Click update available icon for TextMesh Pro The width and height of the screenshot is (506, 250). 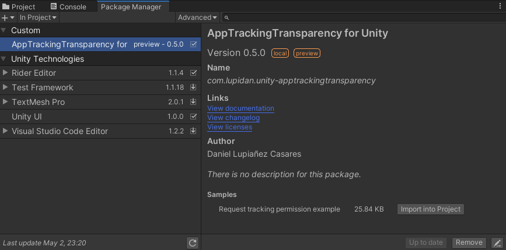coord(193,102)
